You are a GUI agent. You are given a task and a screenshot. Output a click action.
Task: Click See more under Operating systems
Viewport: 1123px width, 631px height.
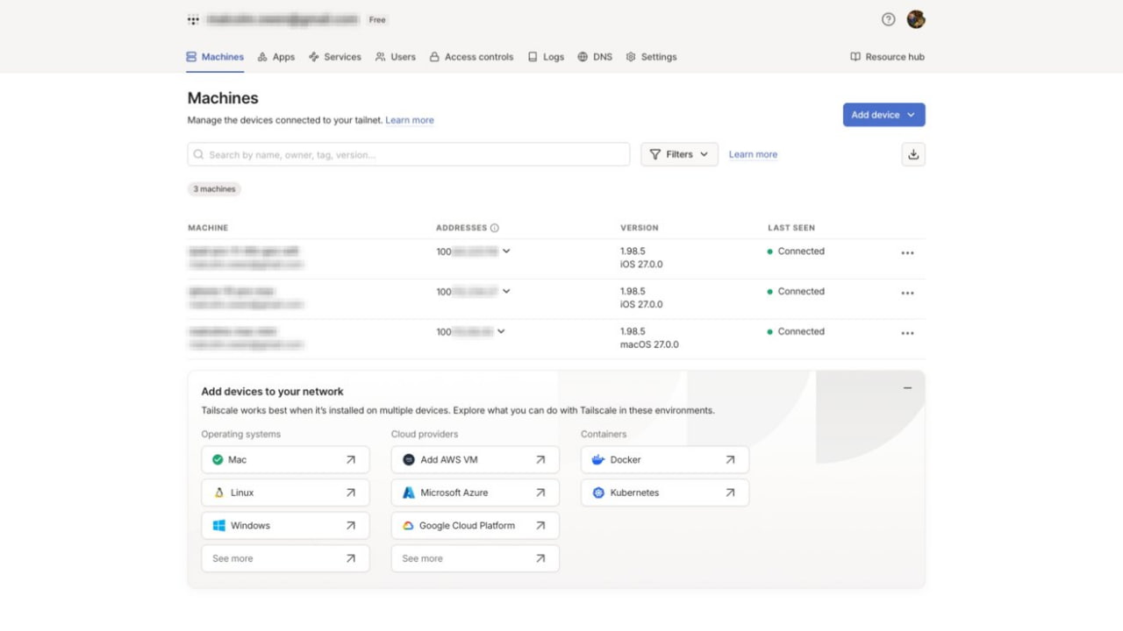coord(285,558)
